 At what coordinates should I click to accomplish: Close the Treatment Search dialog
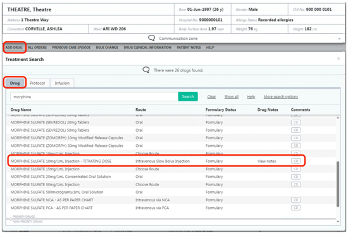(x=339, y=59)
